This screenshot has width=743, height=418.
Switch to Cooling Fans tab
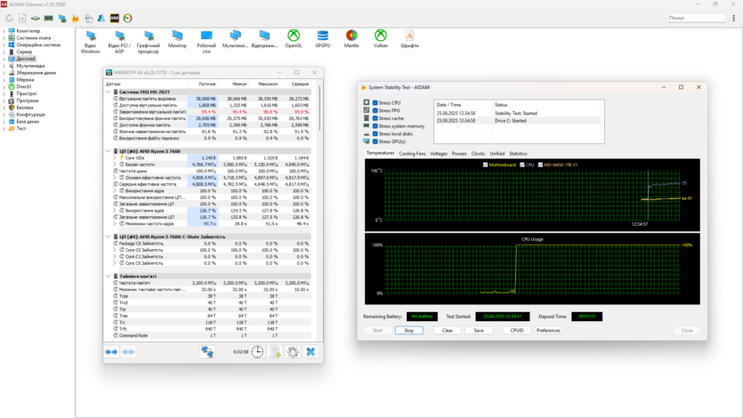pyautogui.click(x=412, y=153)
